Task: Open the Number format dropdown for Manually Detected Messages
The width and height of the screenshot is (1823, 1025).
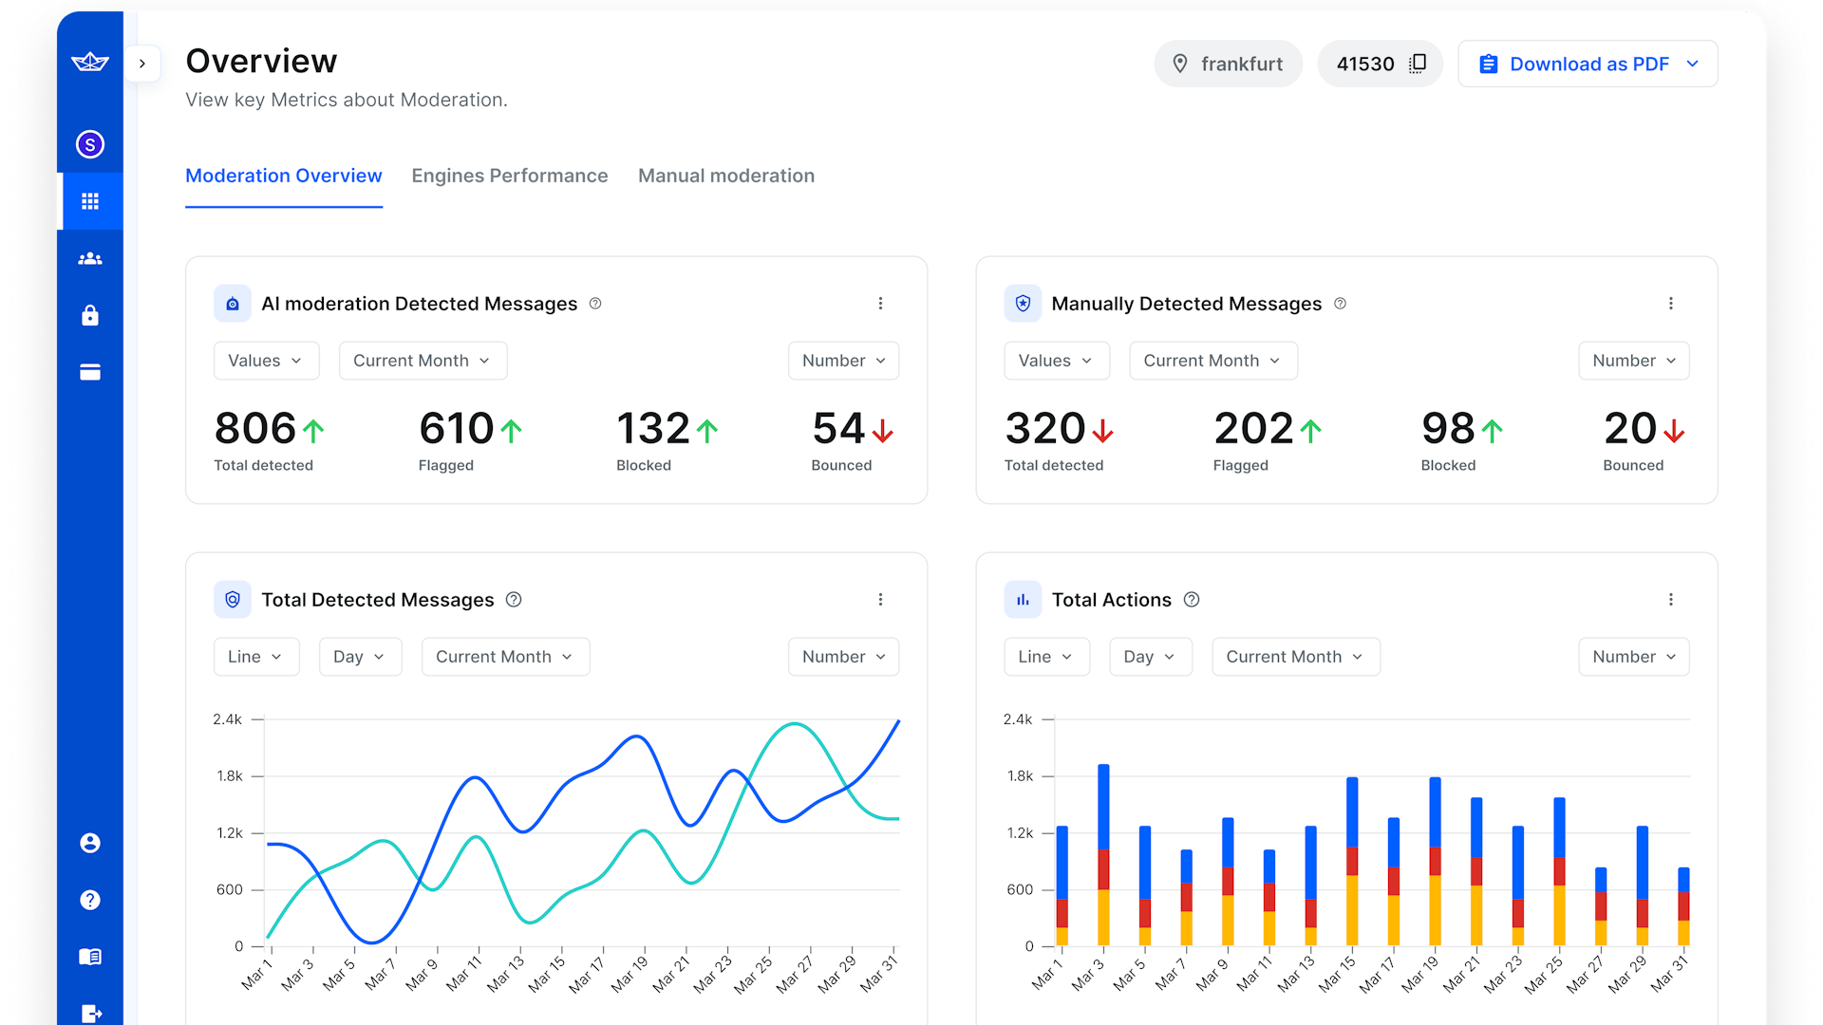Action: [1633, 361]
